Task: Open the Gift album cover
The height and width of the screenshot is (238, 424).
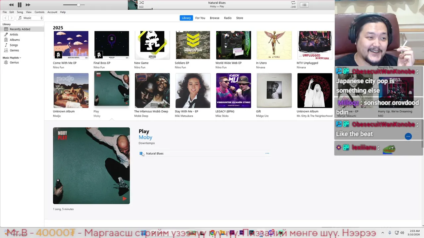Action: click(274, 91)
